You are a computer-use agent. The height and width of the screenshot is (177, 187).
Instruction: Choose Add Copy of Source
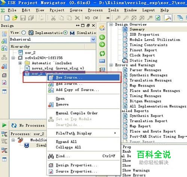pyautogui.click(x=83, y=90)
